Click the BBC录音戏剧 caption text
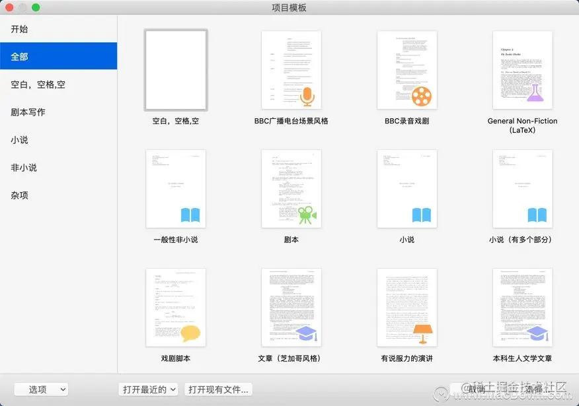This screenshot has width=579, height=406. tap(407, 121)
